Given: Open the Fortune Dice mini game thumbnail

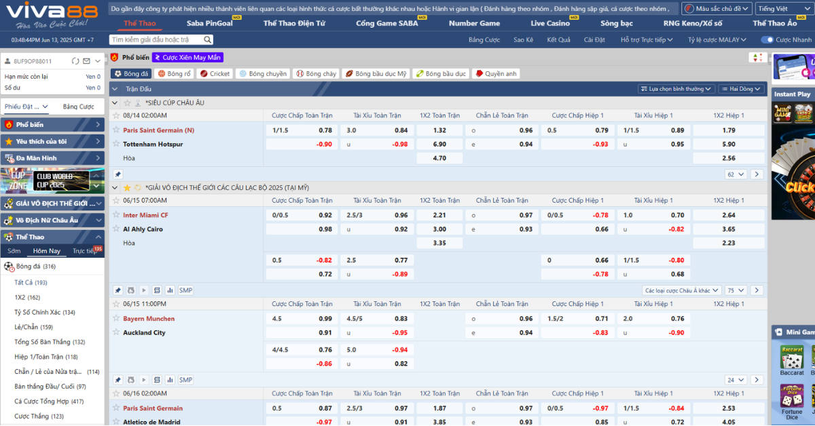Looking at the screenshot, I should [792, 402].
